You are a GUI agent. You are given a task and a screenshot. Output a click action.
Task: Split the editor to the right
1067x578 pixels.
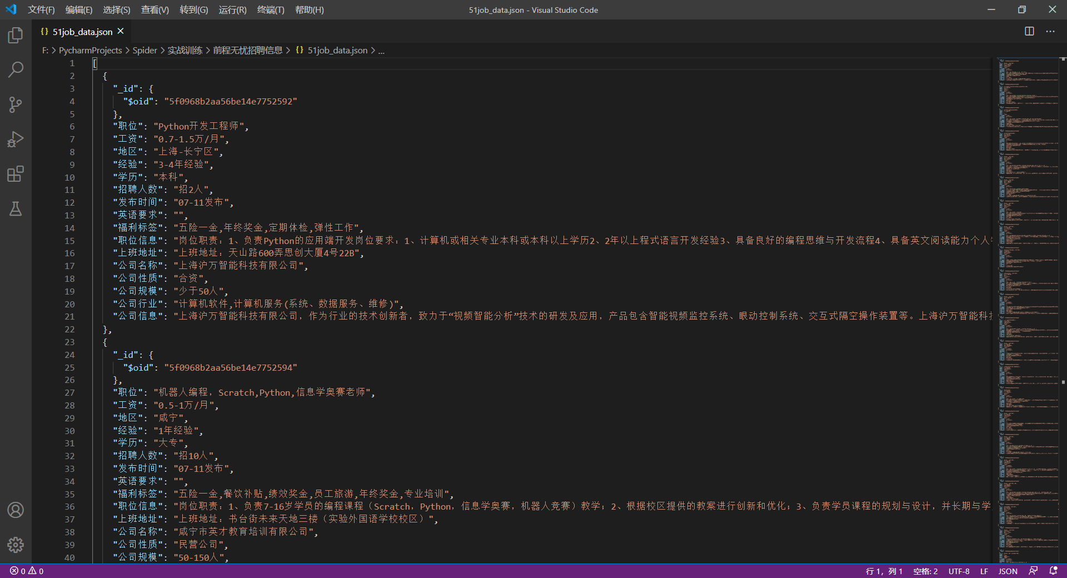click(1029, 31)
